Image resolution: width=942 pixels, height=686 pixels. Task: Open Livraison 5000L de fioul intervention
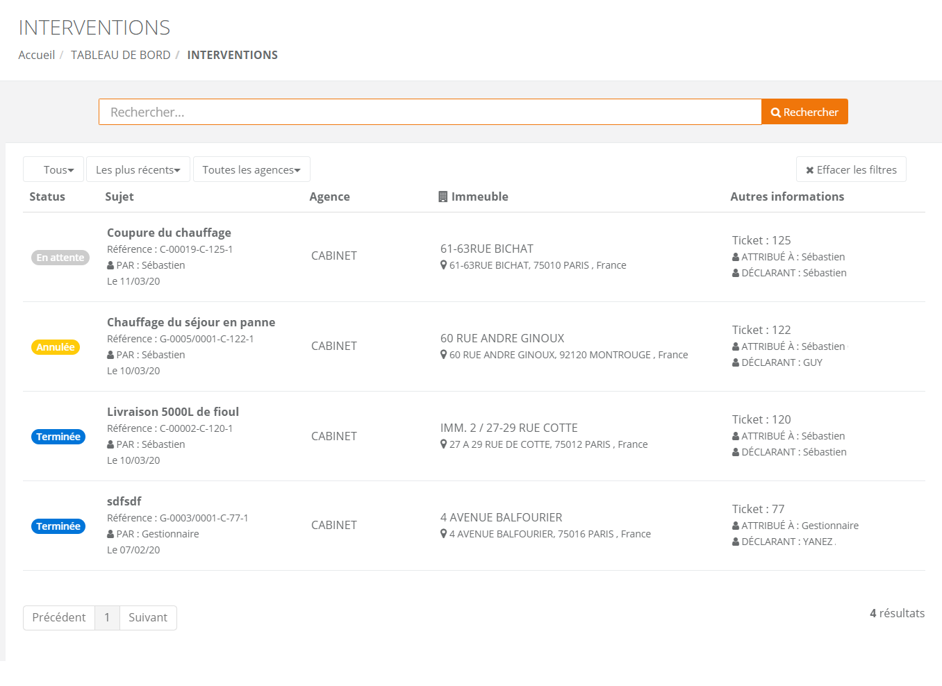173,412
